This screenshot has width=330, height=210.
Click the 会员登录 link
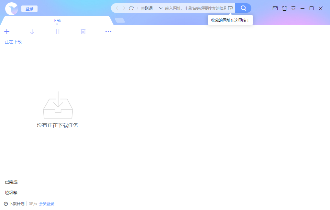coord(46,204)
